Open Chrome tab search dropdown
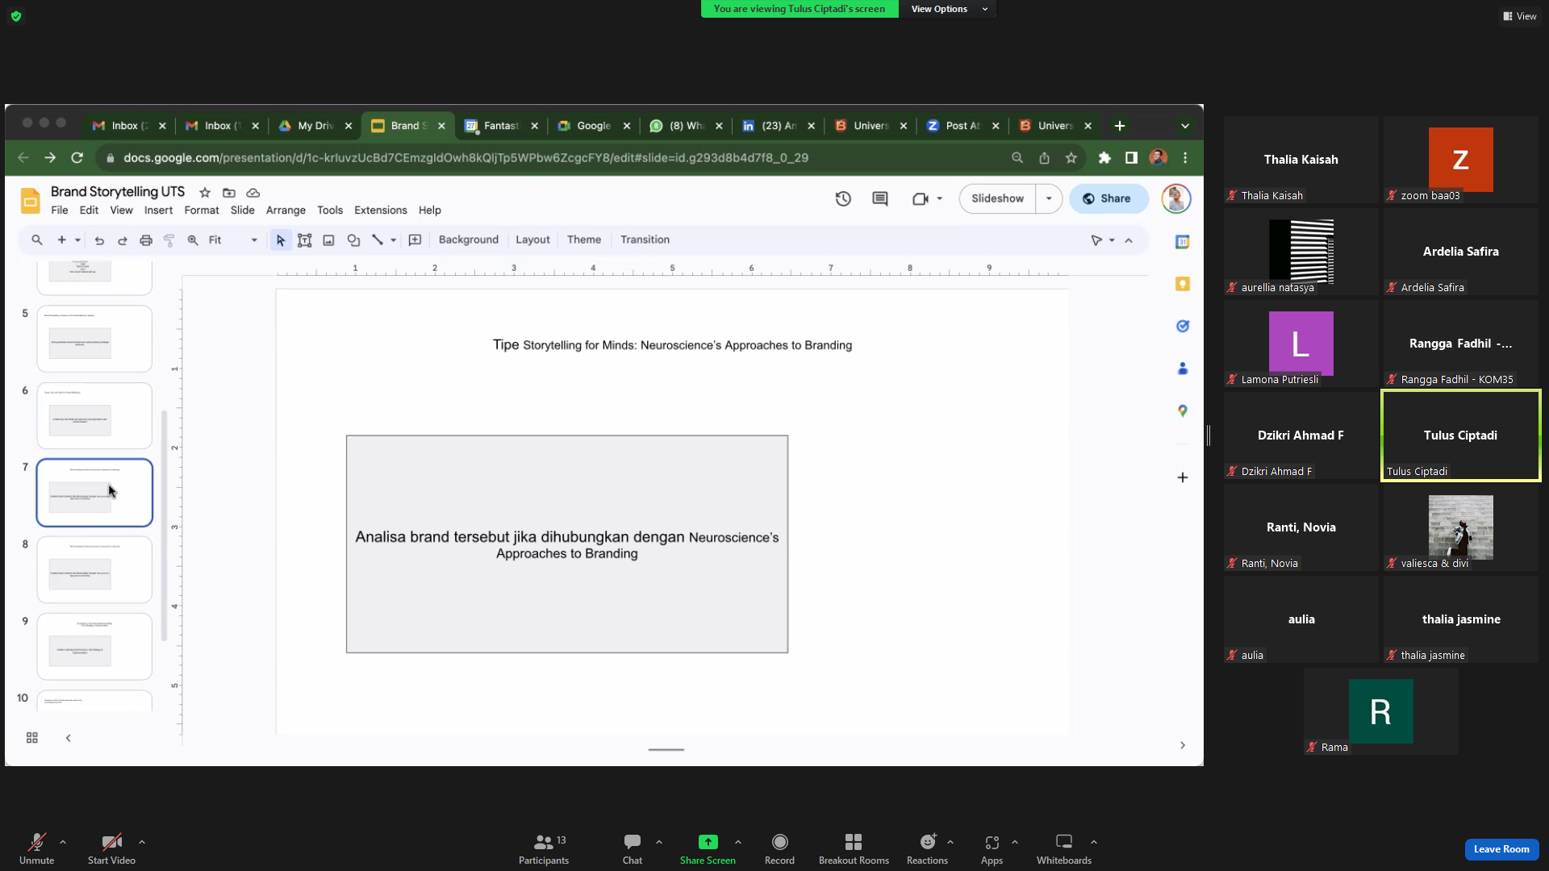Viewport: 1549px width, 871px height. pyautogui.click(x=1185, y=126)
